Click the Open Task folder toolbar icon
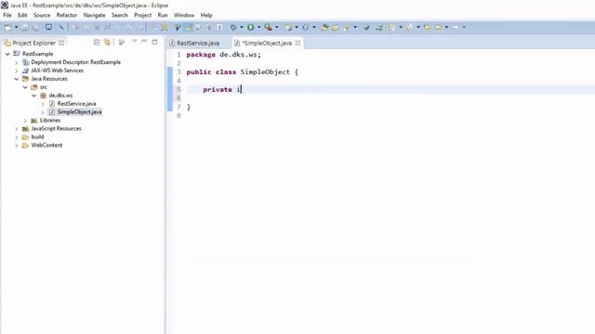 point(335,27)
